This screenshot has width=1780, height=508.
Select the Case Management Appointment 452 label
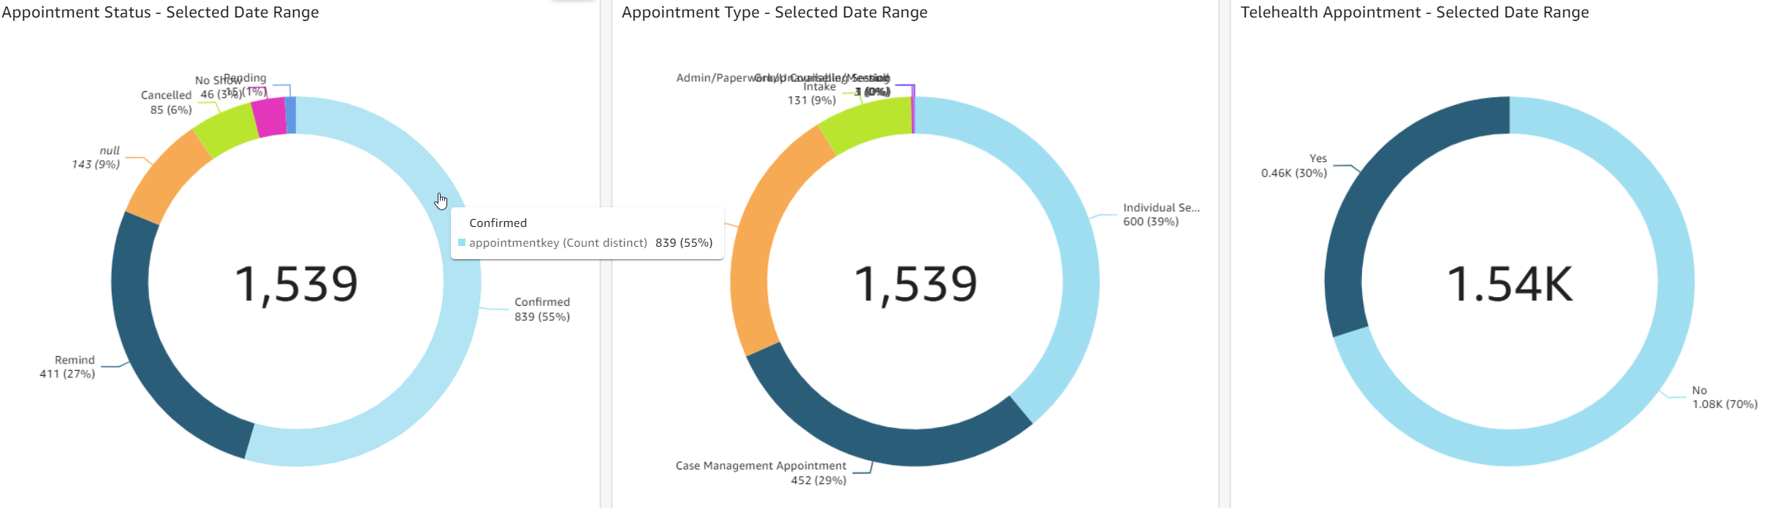click(761, 473)
